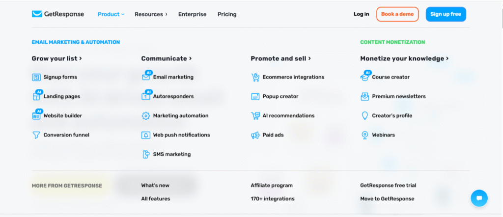This screenshot has height=217, width=503.
Task: Select Signup forms menu entry
Action: coord(60,77)
